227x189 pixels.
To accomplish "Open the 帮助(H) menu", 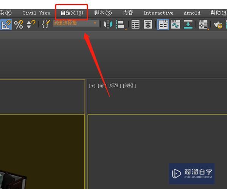I will (x=219, y=13).
